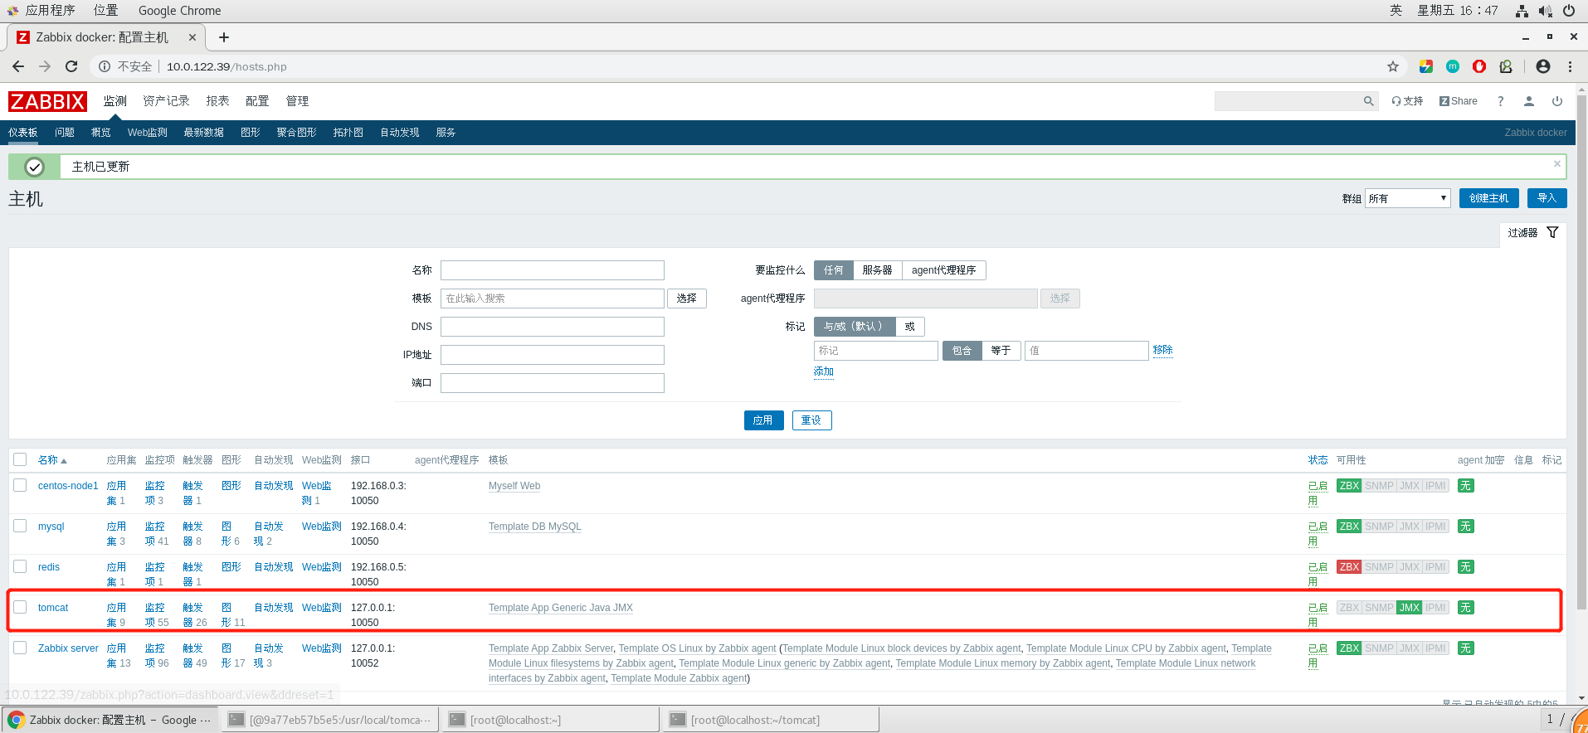Click the 导入 button
This screenshot has width=1588, height=733.
tap(1547, 198)
